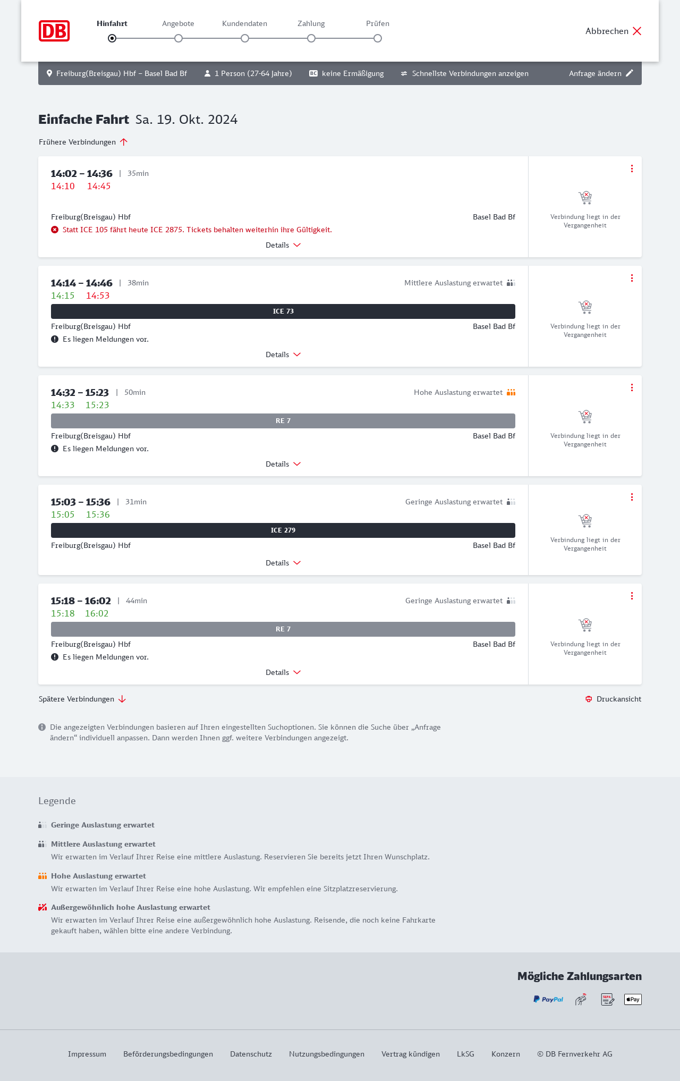The width and height of the screenshot is (680, 1081).
Task: Open the Impressum footer link
Action: (x=87, y=1054)
